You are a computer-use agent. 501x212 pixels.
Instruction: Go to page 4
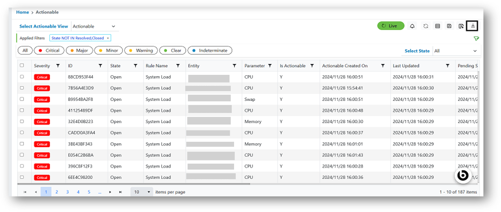[78, 192]
